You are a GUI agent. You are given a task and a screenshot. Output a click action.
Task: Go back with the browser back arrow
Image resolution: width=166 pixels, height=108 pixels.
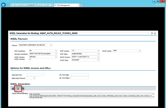(3, 5)
